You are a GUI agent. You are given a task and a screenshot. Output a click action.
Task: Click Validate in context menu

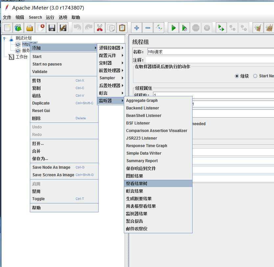(x=64, y=72)
